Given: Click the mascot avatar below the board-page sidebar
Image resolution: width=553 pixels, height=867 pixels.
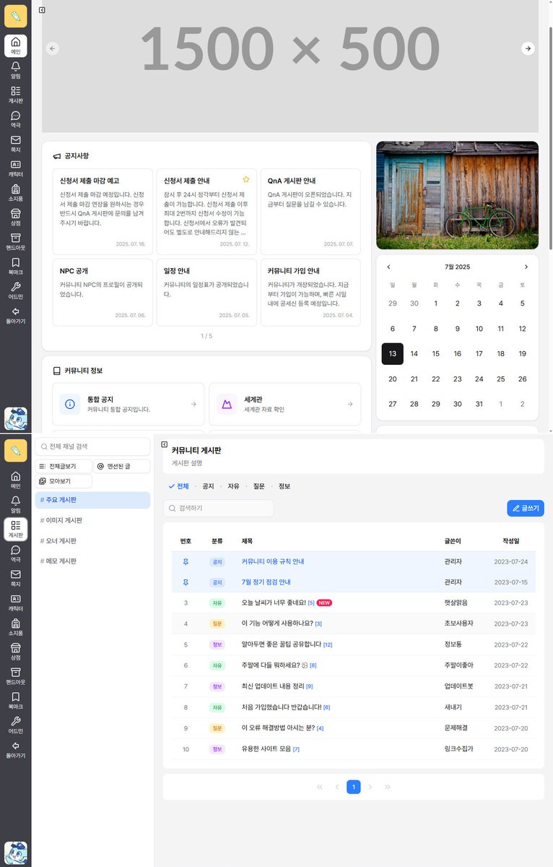Looking at the screenshot, I should point(16,853).
